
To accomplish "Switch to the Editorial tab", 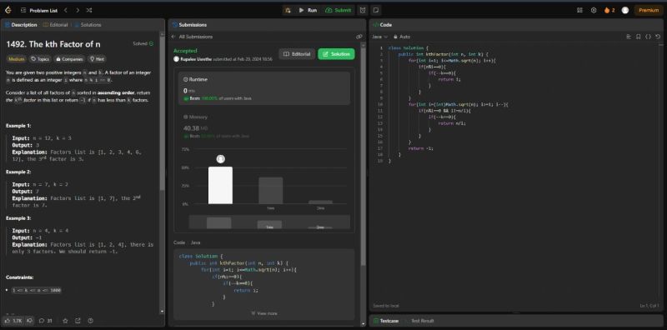I will 55,25.
